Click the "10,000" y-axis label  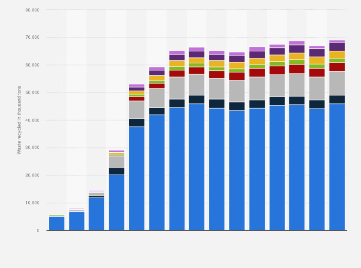(32, 203)
